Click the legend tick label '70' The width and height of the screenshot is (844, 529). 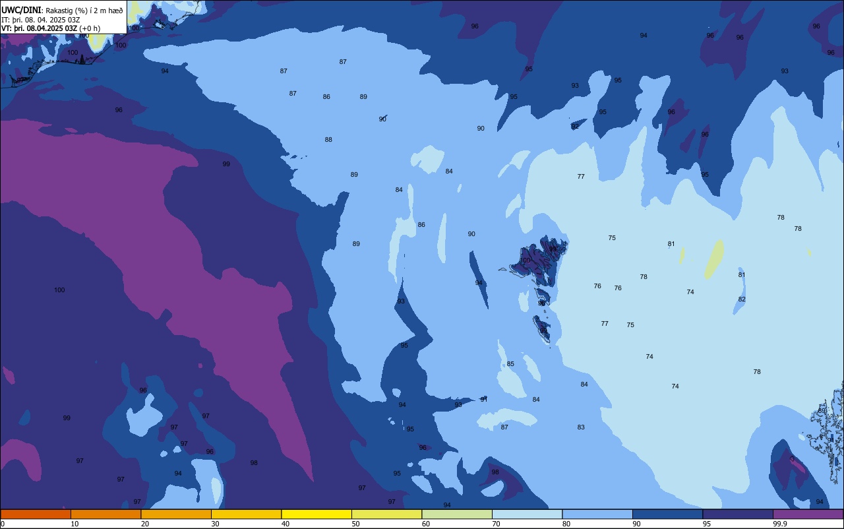[496, 524]
